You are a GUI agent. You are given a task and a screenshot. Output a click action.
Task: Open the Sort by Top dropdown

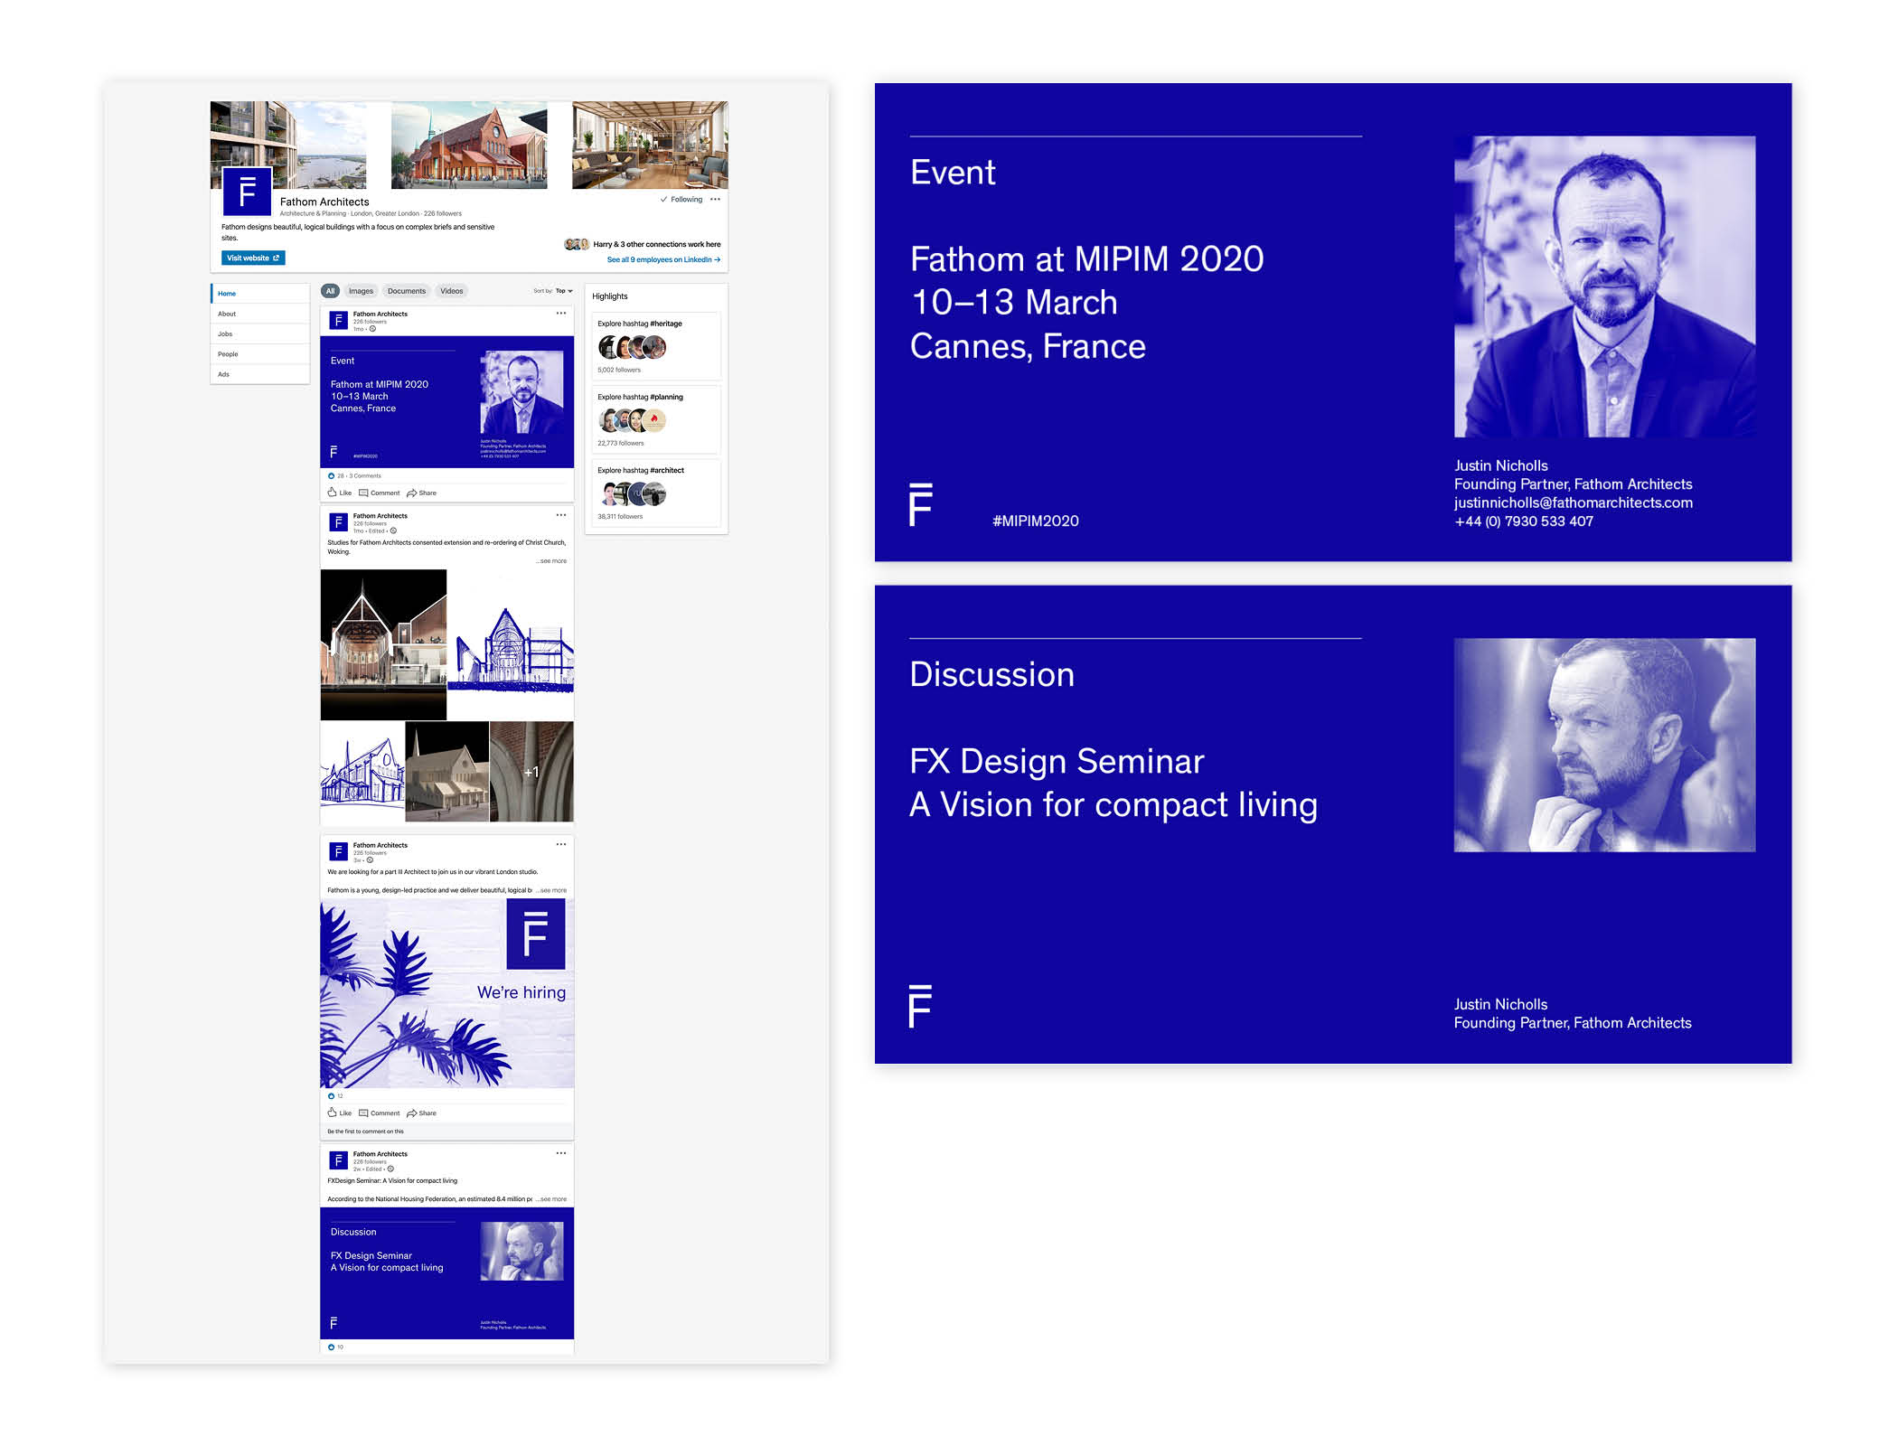tap(553, 291)
